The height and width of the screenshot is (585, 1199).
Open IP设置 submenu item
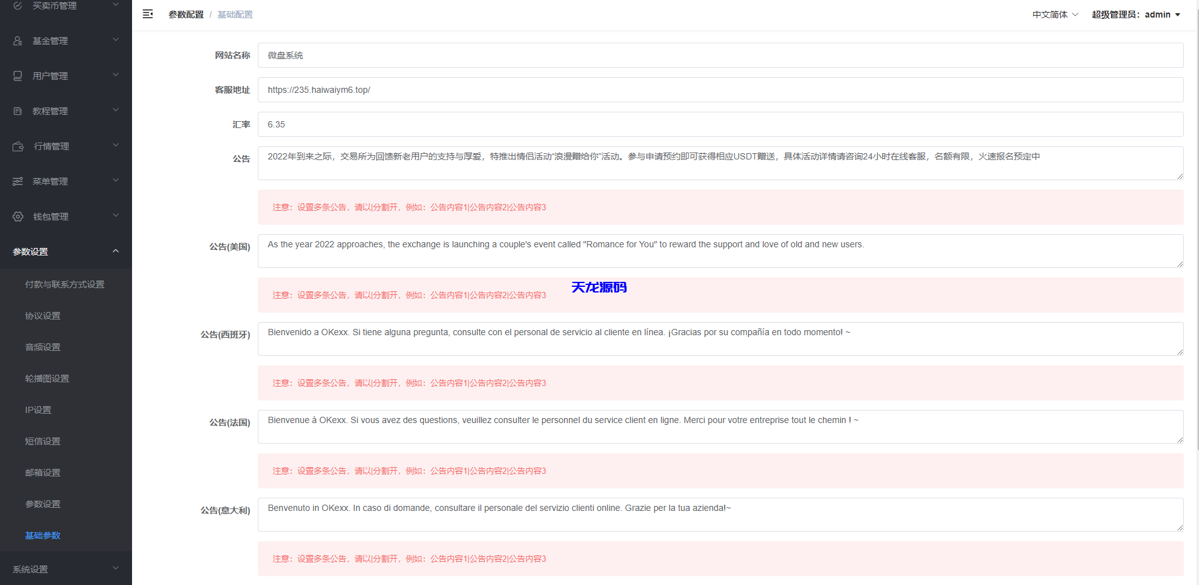pyautogui.click(x=38, y=410)
